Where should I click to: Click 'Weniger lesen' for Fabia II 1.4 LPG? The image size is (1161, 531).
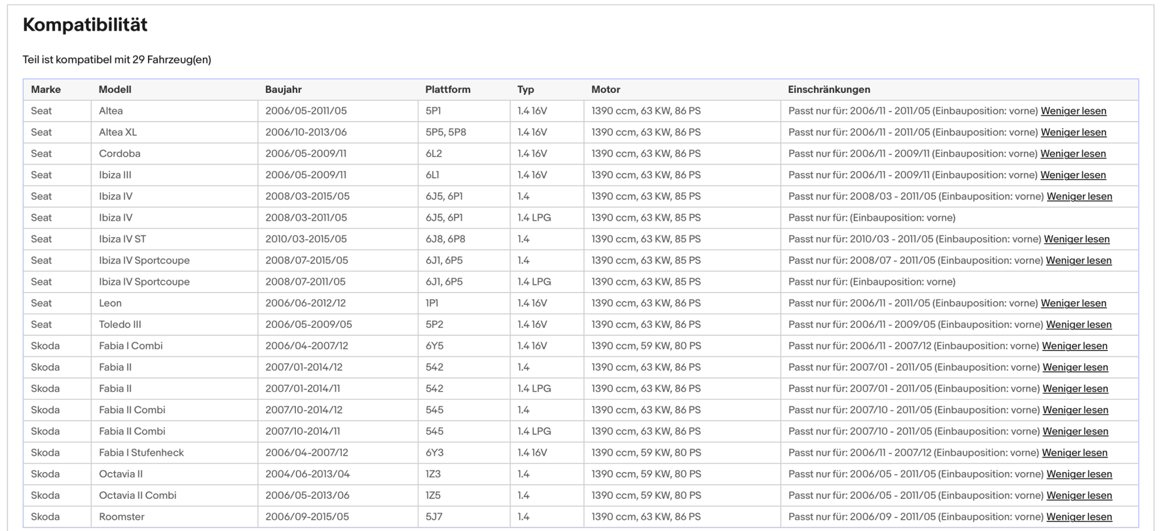point(1074,389)
